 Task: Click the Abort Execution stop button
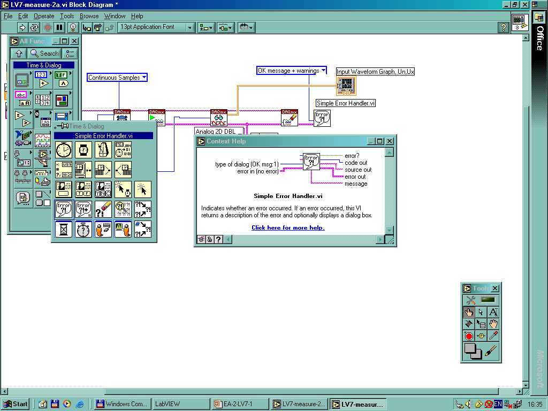point(48,27)
